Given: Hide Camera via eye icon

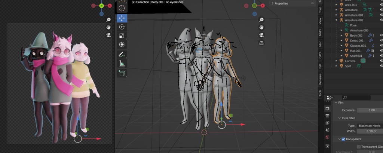Looking at the screenshot, I should pyautogui.click(x=381, y=61).
